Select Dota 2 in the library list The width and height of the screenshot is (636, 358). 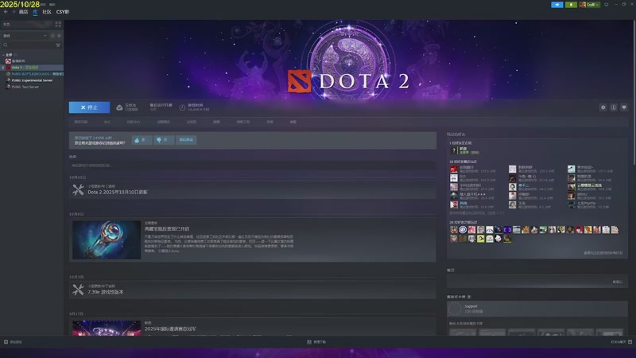pyautogui.click(x=32, y=68)
